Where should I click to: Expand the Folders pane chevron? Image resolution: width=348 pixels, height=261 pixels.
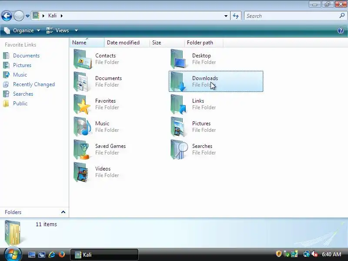63,212
